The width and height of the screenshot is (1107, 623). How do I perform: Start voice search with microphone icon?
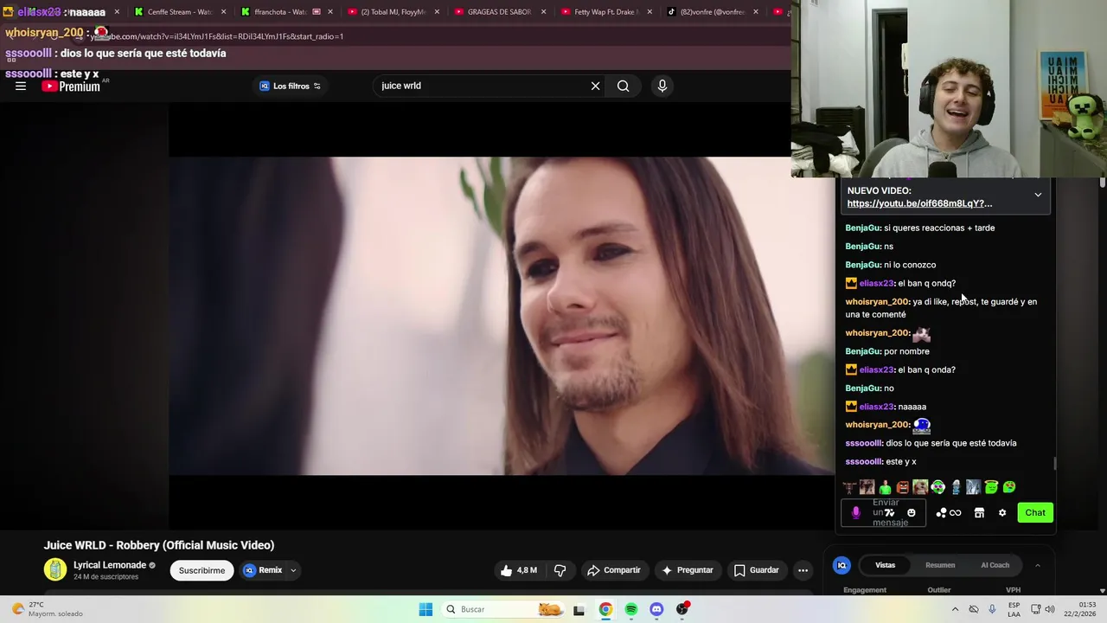[x=662, y=86]
